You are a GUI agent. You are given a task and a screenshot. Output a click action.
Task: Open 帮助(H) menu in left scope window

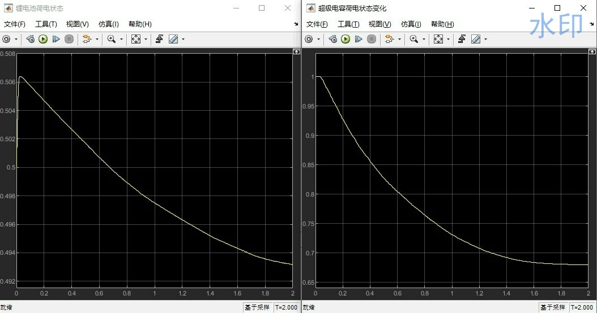point(140,24)
